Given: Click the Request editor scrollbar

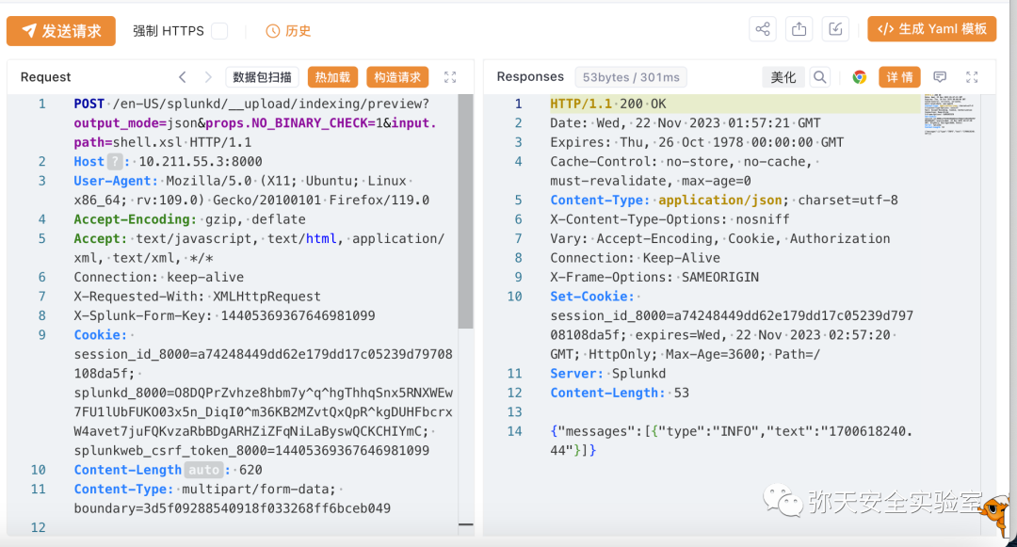Looking at the screenshot, I should [466, 211].
